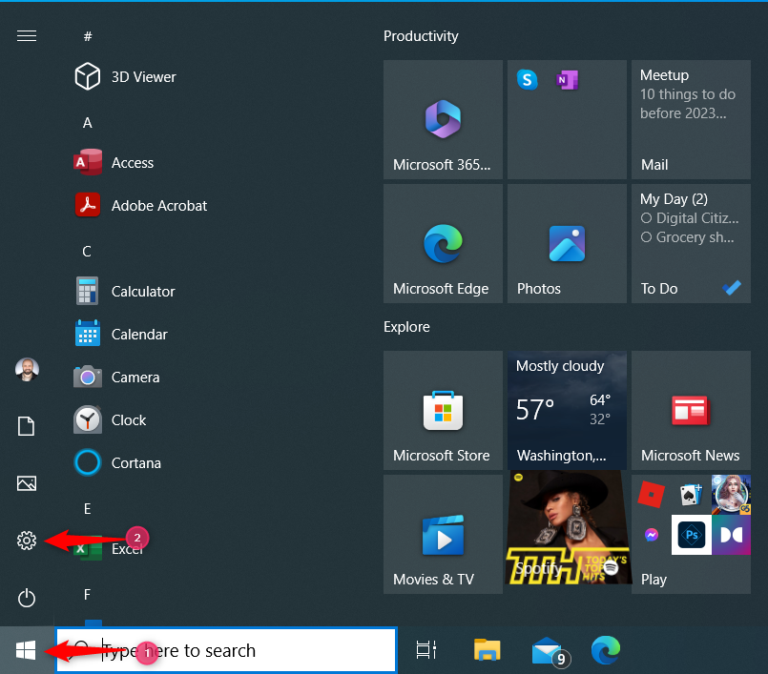Launch the Microsoft Edge tile
This screenshot has width=768, height=674.
[443, 243]
